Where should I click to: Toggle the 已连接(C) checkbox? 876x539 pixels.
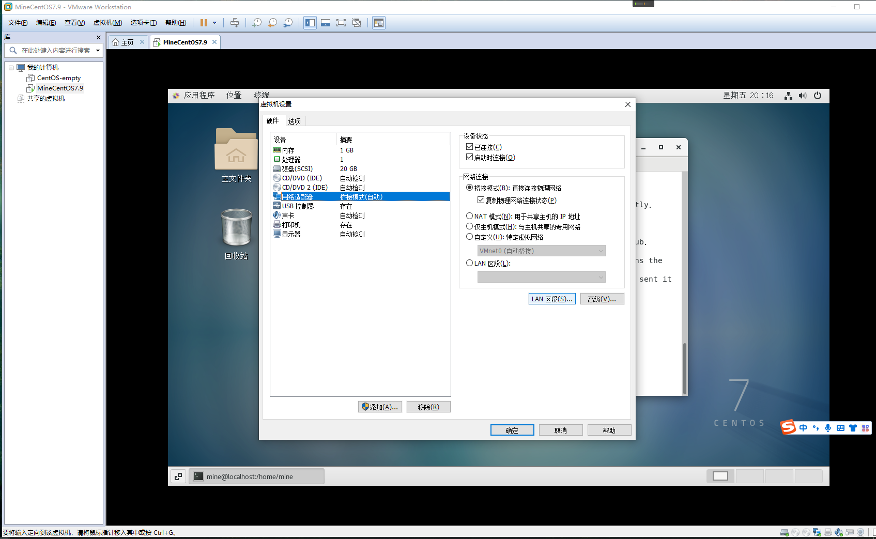(x=469, y=147)
